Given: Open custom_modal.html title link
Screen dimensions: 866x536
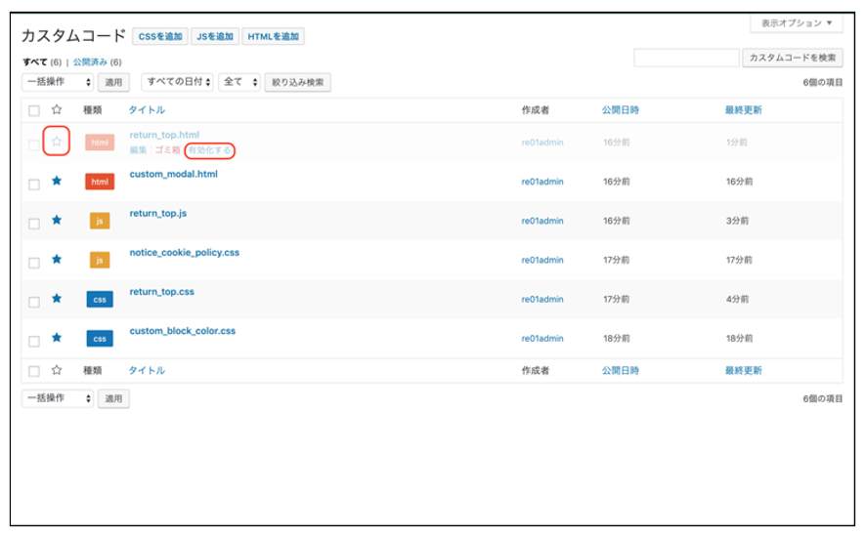Looking at the screenshot, I should [173, 174].
